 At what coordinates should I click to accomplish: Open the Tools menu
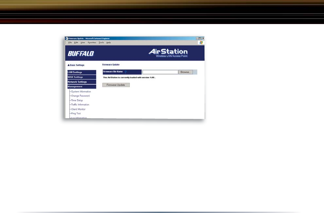pos(101,42)
